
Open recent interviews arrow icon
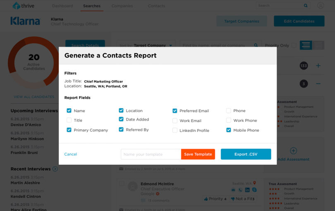(x=55, y=169)
